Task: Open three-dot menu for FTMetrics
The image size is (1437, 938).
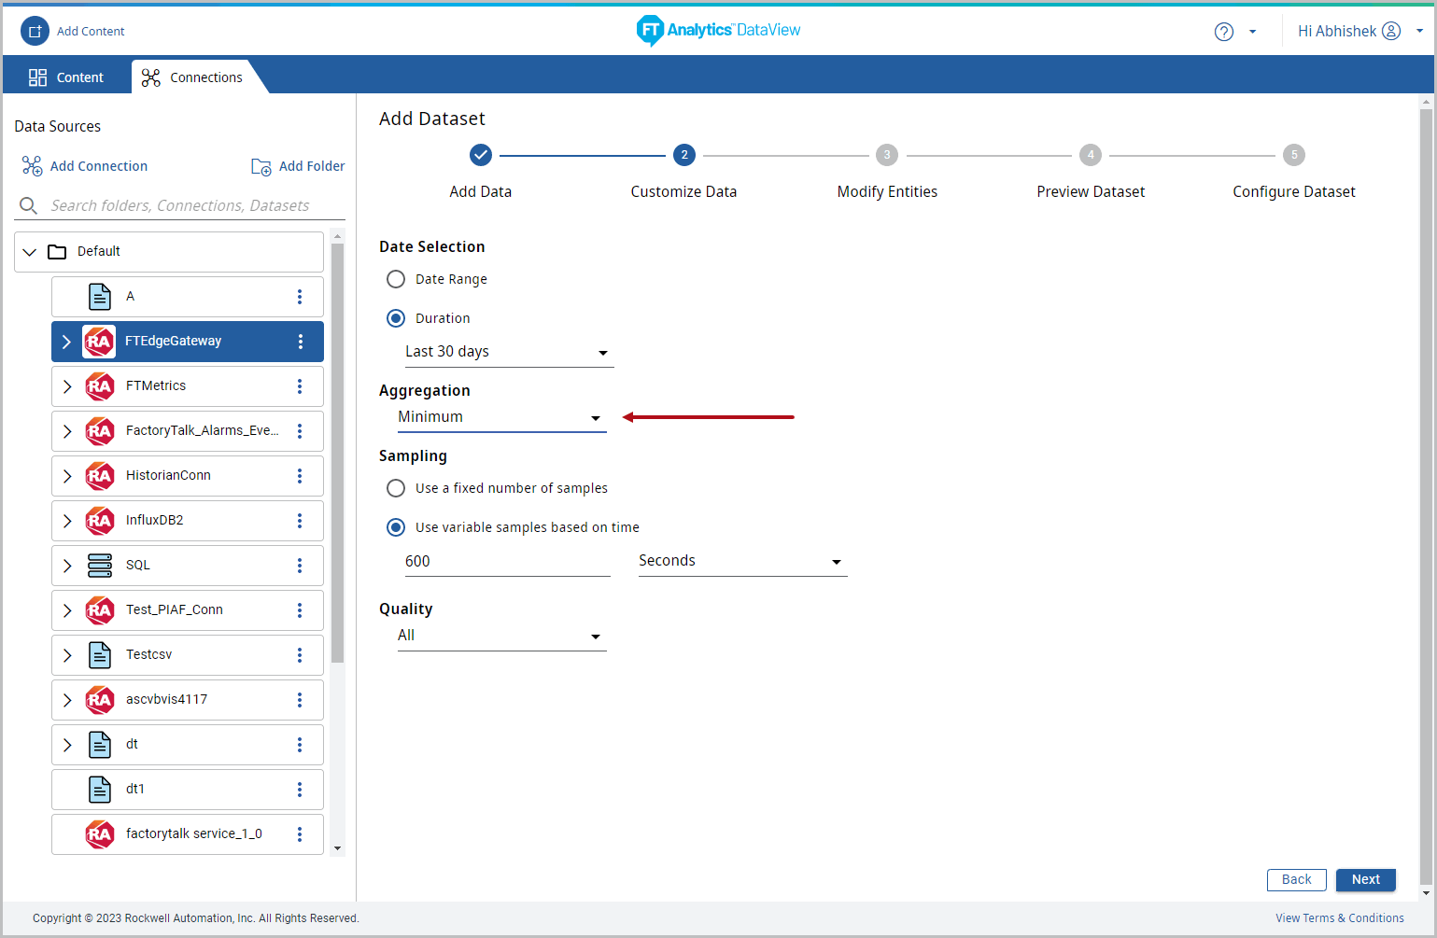Action: 300,386
